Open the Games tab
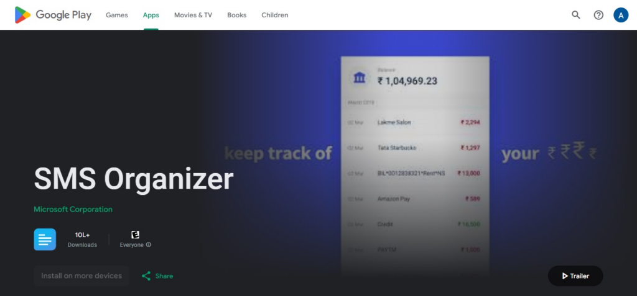Image resolution: width=637 pixels, height=296 pixels. 116,15
